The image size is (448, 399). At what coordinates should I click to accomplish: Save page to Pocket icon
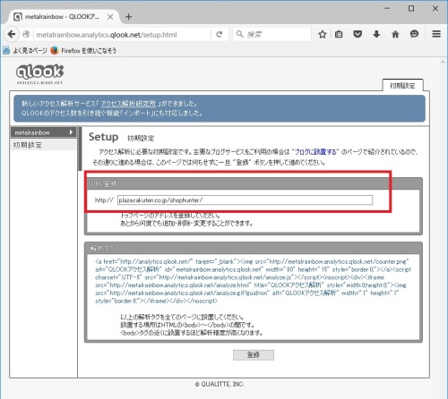click(x=358, y=34)
